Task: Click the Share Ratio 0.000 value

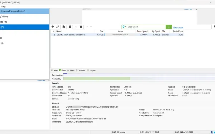Action: 185,96
